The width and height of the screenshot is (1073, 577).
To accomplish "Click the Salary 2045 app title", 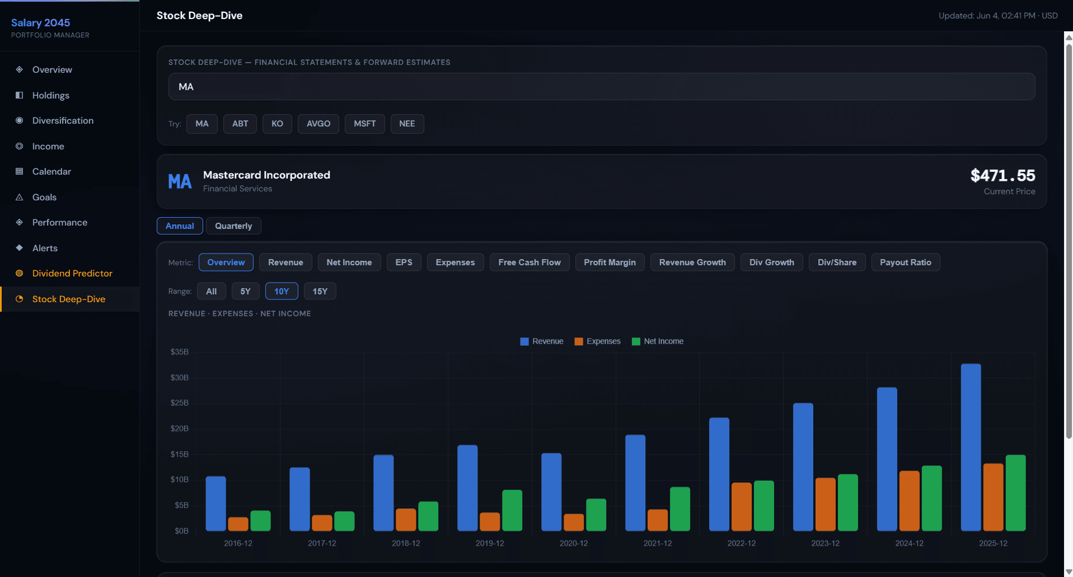I will [x=40, y=23].
